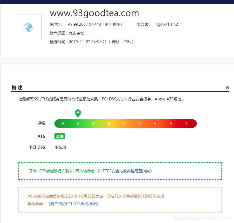Toggle the D grade segment highlight

click(x=140, y=124)
